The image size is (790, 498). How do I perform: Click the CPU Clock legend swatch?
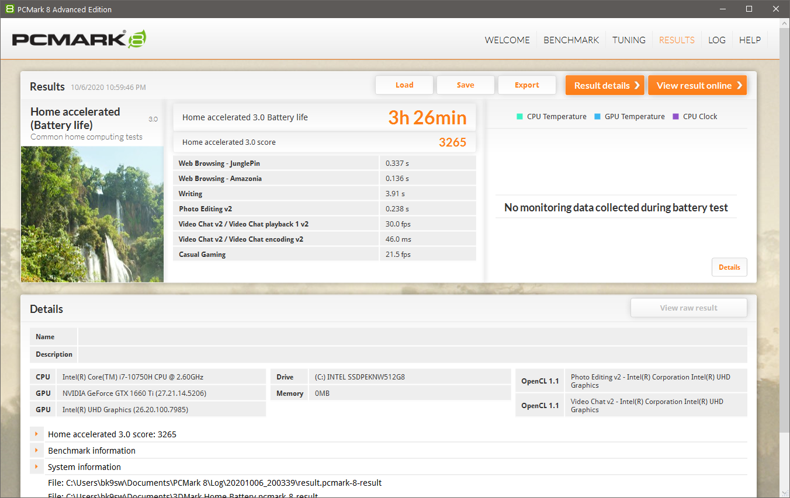pos(675,116)
